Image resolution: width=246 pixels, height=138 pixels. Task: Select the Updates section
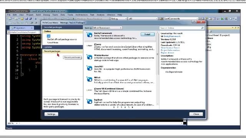pyautogui.click(x=63, y=47)
